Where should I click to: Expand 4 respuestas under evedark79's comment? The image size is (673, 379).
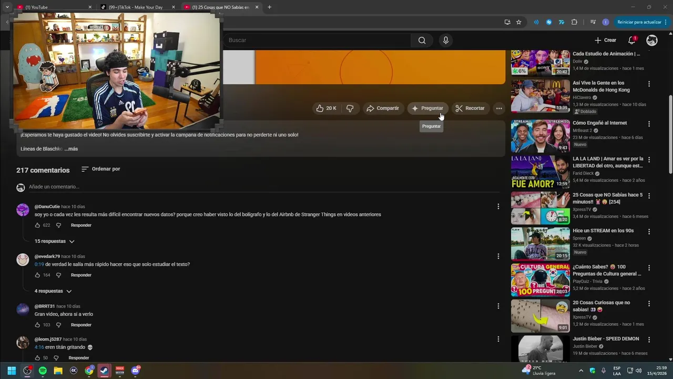(x=53, y=291)
